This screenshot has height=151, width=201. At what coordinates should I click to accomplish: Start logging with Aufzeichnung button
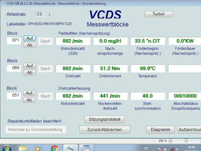pos(189,130)
